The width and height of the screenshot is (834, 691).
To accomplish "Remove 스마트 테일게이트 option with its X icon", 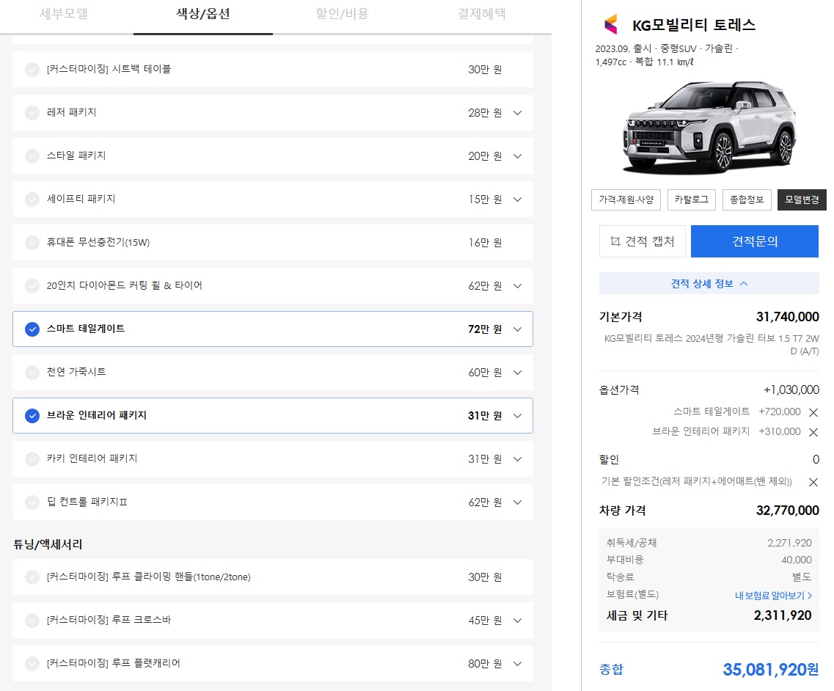I will (813, 412).
